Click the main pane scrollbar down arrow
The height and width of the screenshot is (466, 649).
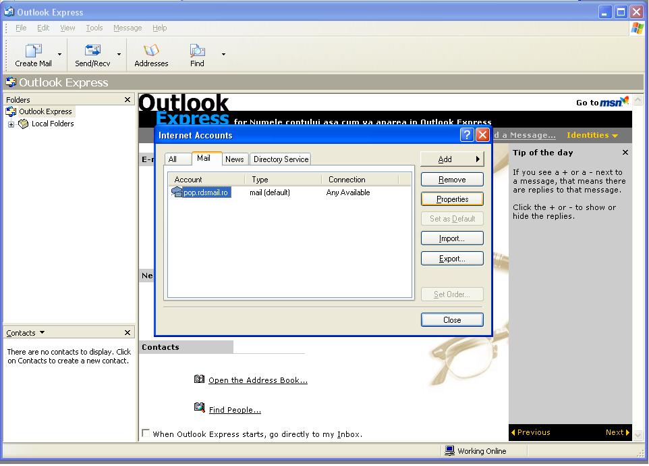pos(638,435)
